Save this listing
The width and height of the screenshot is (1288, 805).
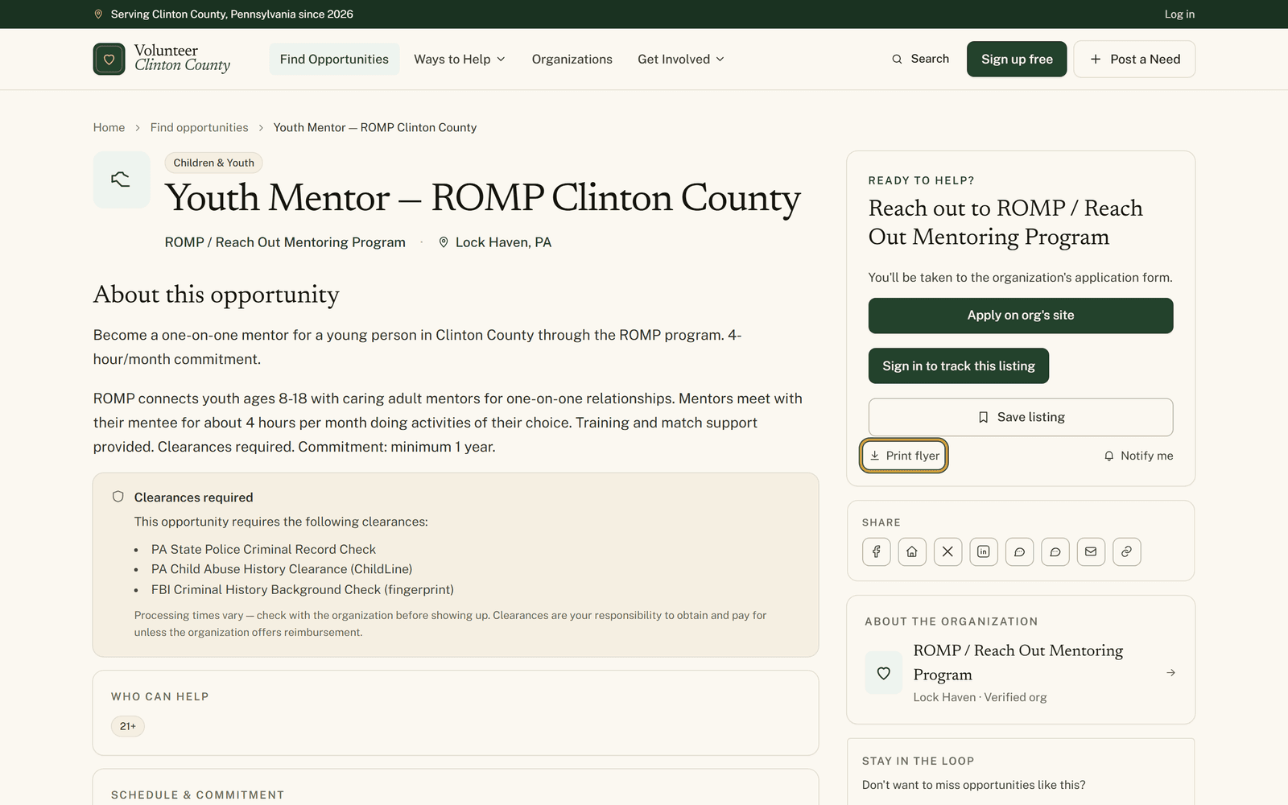[1021, 417]
